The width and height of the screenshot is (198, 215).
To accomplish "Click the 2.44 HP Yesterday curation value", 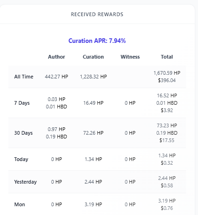I will (x=93, y=182).
